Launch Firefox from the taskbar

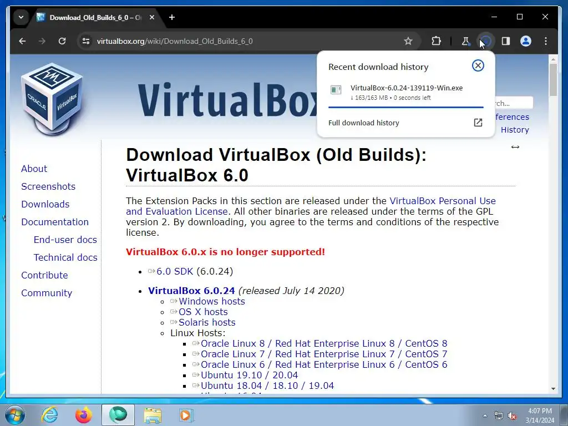[83, 415]
